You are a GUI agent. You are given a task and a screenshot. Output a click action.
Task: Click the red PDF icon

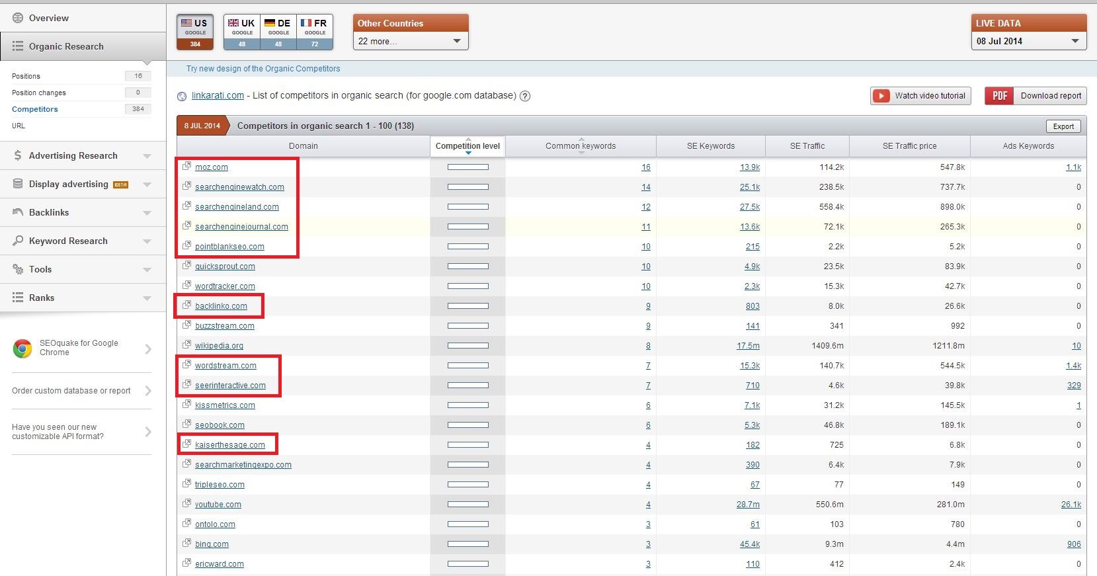click(999, 96)
